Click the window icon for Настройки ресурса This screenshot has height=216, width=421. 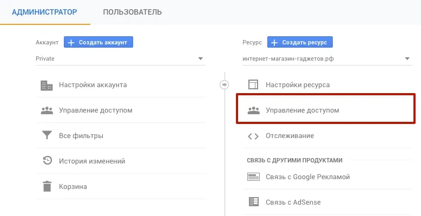click(x=253, y=84)
